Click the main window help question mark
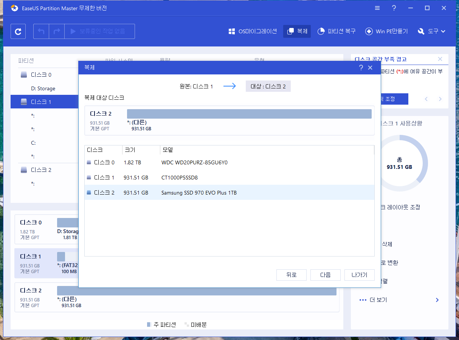 tap(394, 8)
